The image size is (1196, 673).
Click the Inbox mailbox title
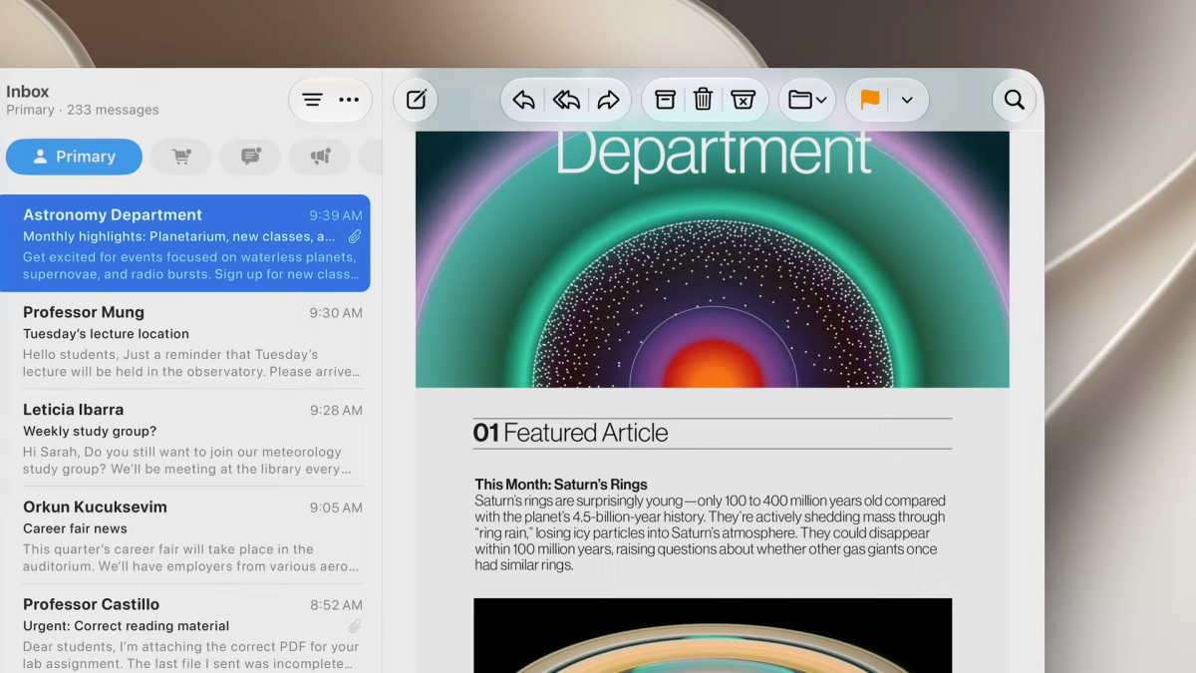coord(28,91)
